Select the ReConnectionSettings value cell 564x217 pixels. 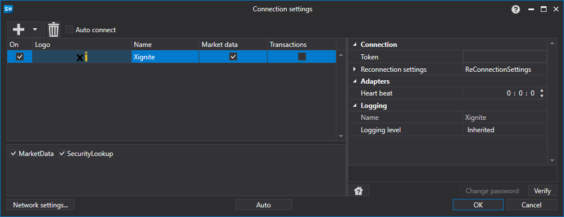click(505, 70)
